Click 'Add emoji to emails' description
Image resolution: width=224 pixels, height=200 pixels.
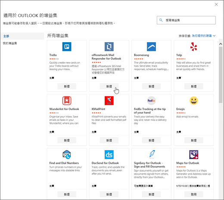tap(187, 117)
